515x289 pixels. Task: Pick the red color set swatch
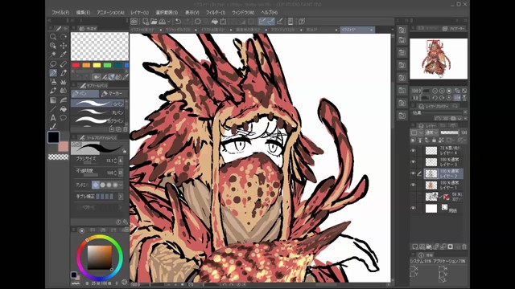[x=76, y=65]
